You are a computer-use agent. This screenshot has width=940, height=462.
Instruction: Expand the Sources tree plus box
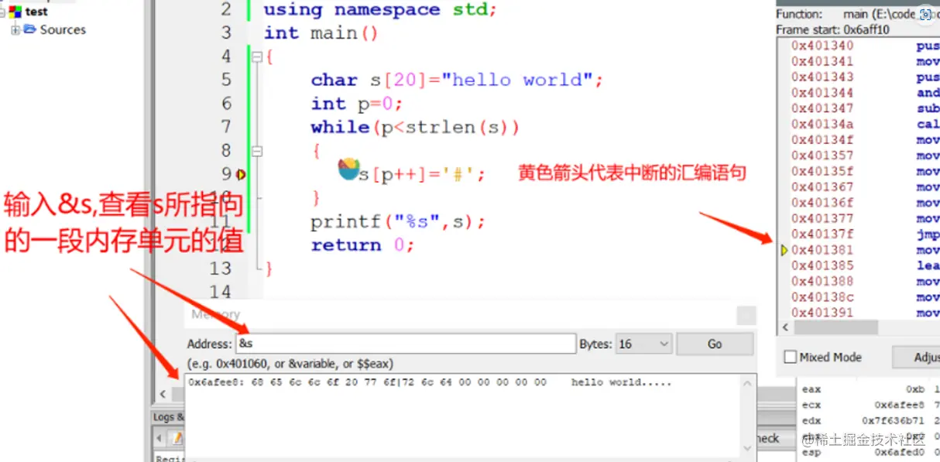[x=15, y=29]
